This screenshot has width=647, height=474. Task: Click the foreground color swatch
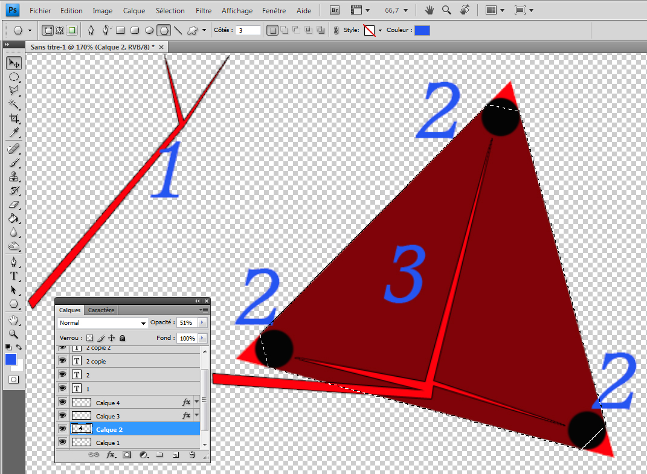coord(11,360)
